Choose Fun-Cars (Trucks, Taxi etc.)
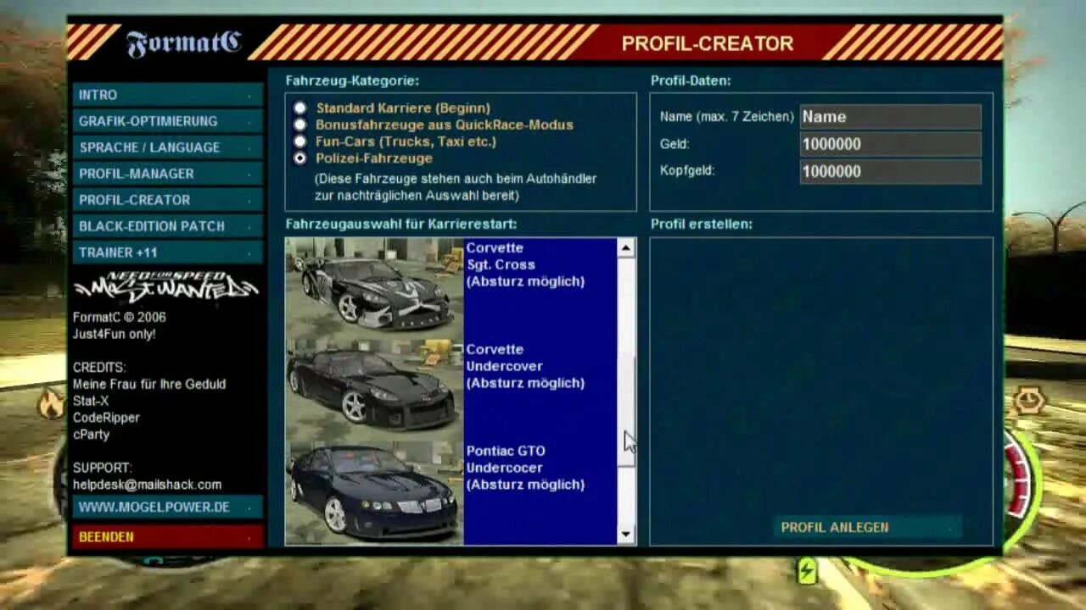1086x610 pixels. [301, 141]
